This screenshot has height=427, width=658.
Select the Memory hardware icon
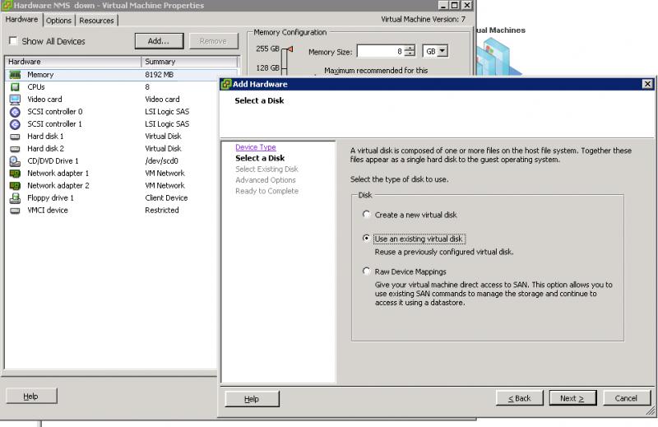coord(15,75)
